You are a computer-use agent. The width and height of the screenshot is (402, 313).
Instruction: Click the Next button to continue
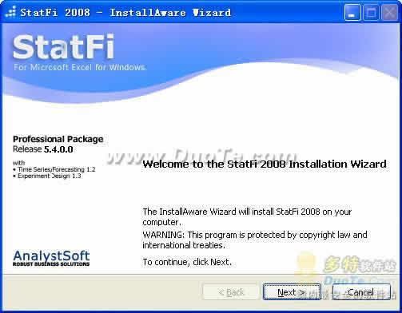tap(292, 292)
